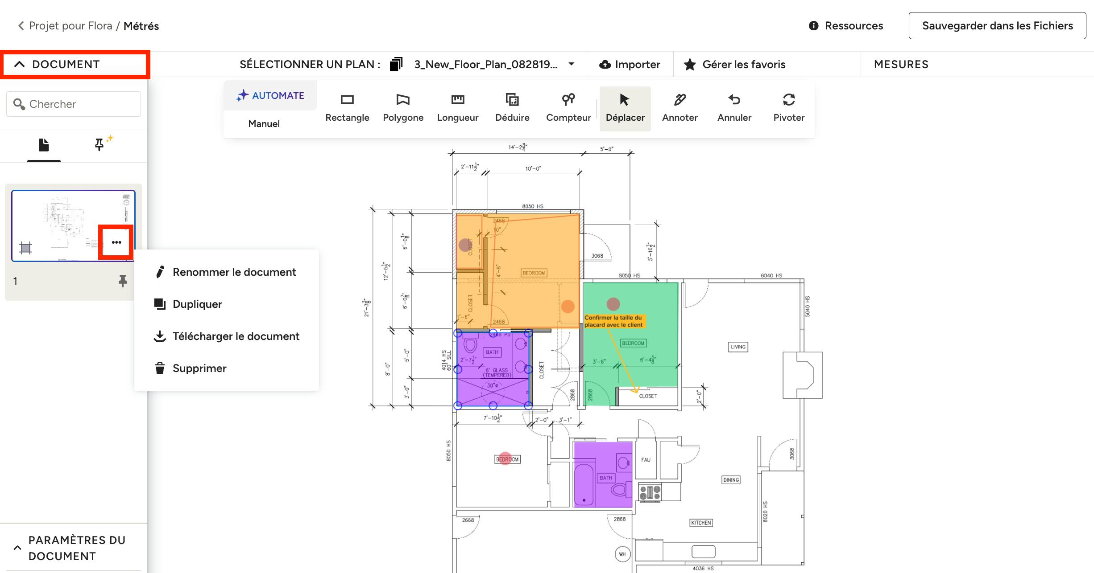Choose the Déduire tool
The width and height of the screenshot is (1094, 573).
click(x=512, y=108)
